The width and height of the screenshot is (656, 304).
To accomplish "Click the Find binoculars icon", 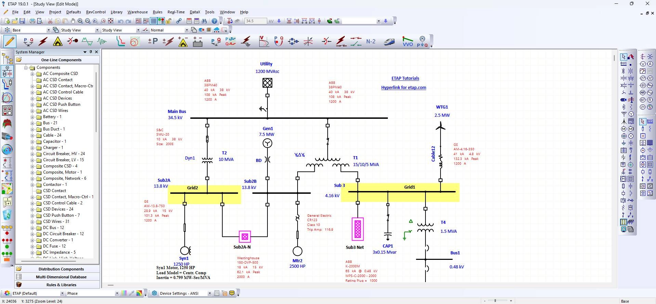I will click(x=204, y=21).
